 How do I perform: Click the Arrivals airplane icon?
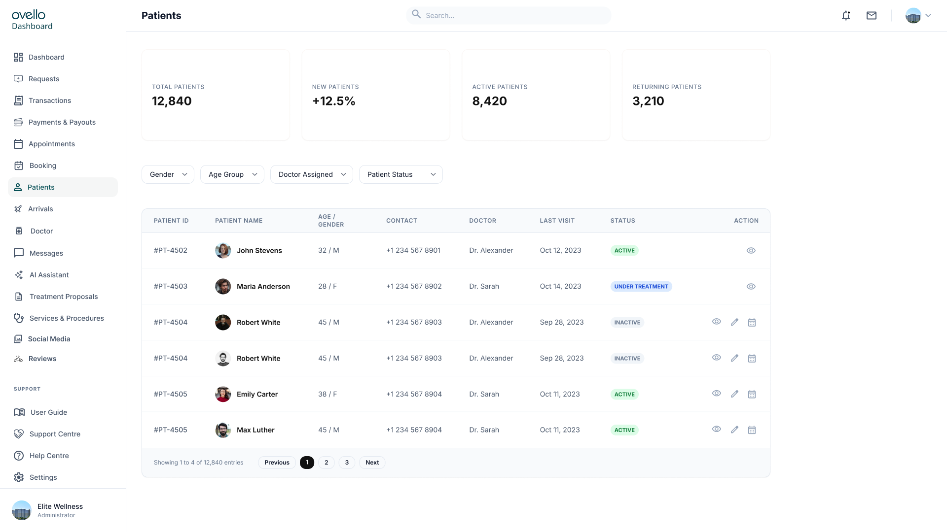point(18,209)
